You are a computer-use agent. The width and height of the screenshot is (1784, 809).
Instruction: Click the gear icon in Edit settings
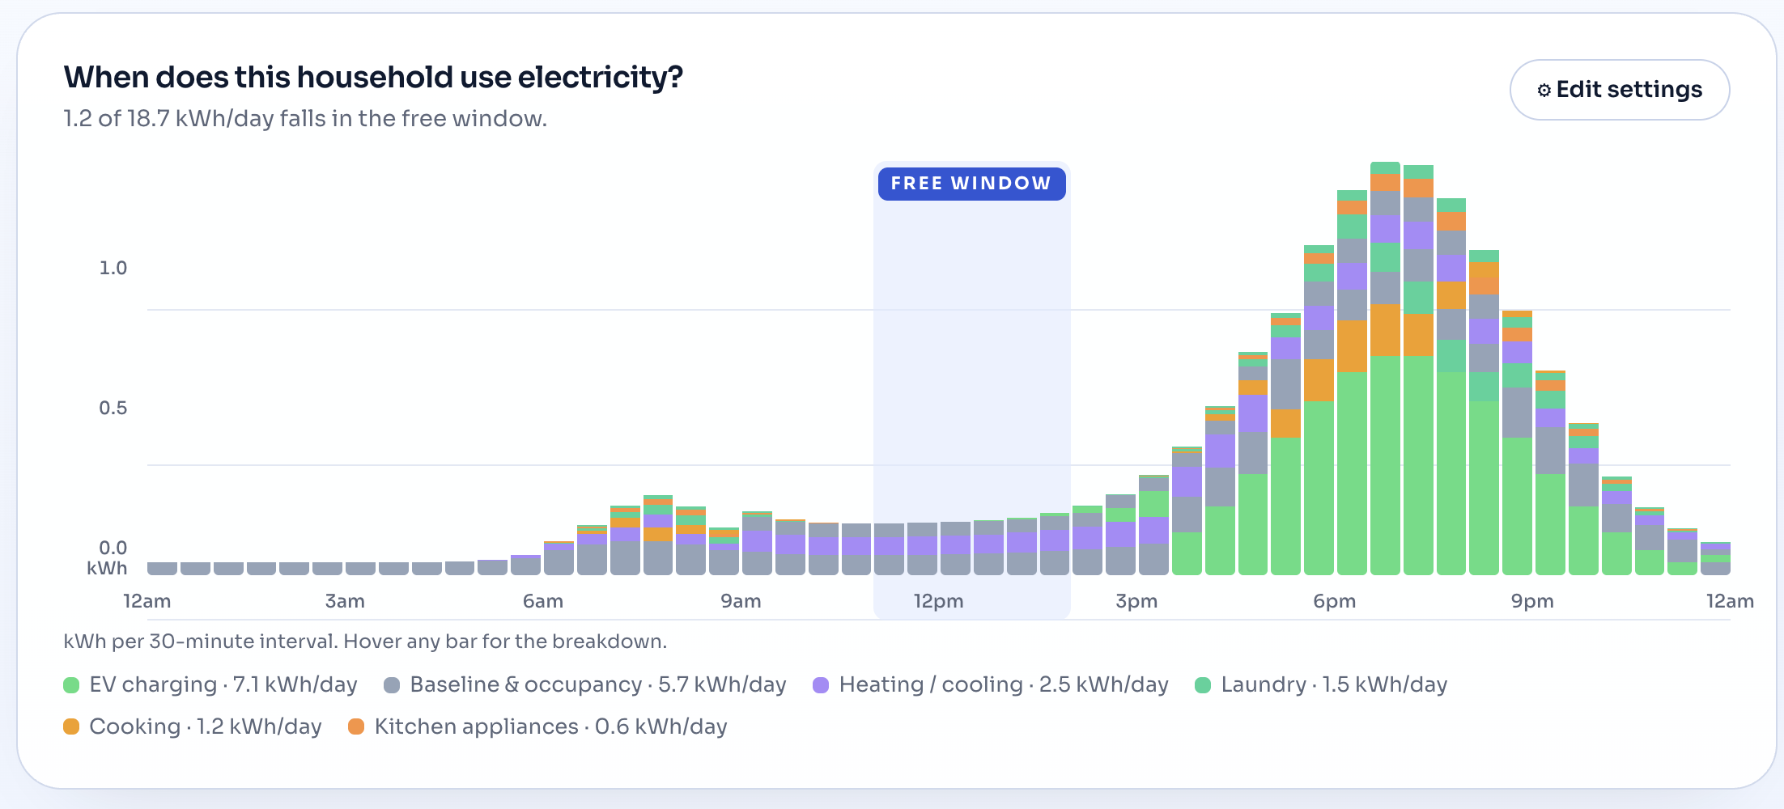(1544, 90)
